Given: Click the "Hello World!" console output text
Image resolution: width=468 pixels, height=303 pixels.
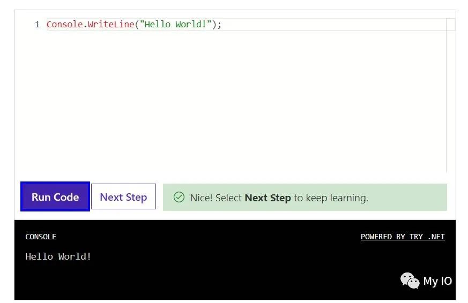Looking at the screenshot, I should pos(58,256).
